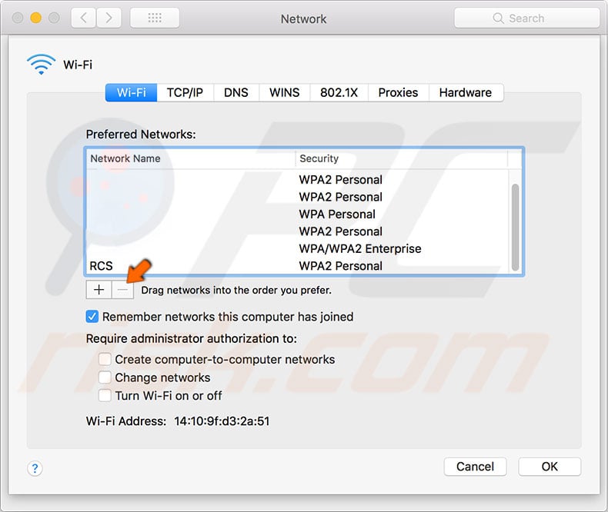The height and width of the screenshot is (512, 608).
Task: Switch to the WINS tab
Action: (285, 92)
